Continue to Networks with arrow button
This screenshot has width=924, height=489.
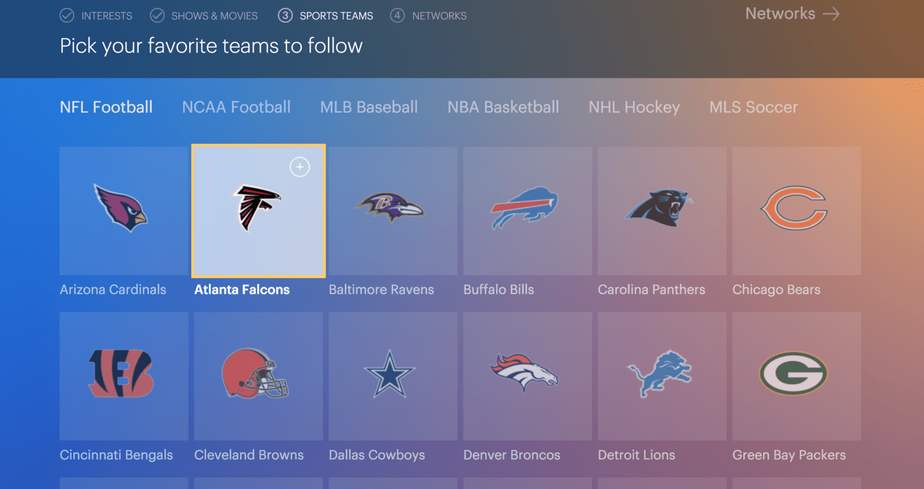point(792,14)
